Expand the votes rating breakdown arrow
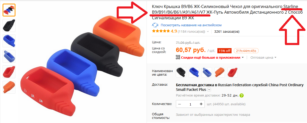 pyautogui.click(x=208, y=31)
